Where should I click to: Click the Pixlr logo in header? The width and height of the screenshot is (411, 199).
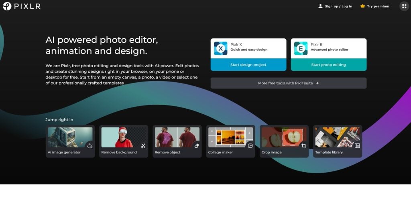point(21,6)
